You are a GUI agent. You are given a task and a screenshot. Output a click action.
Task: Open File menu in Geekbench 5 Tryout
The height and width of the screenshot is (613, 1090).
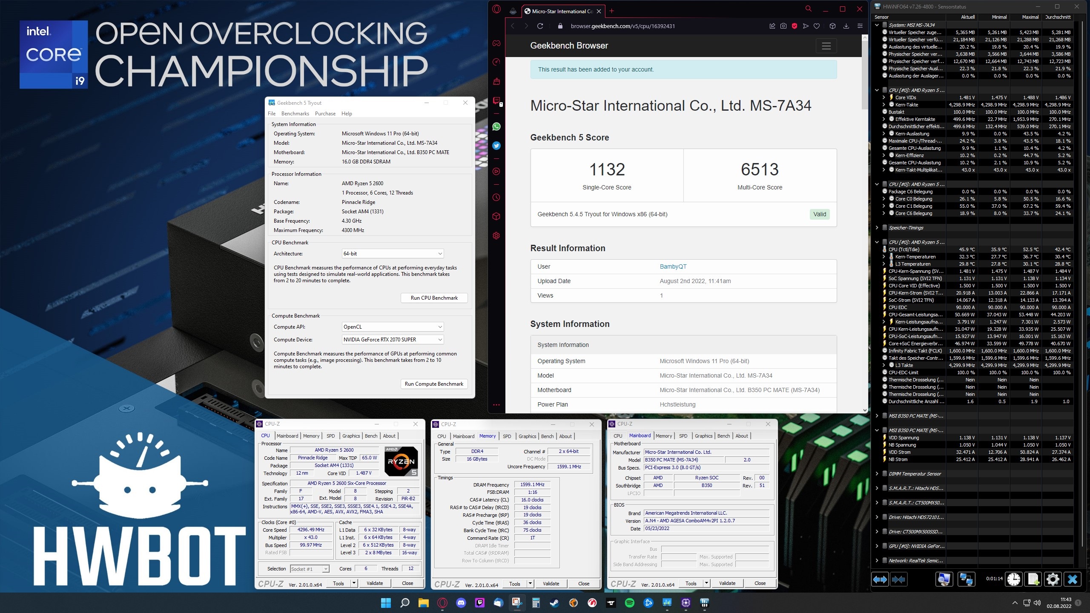272,114
